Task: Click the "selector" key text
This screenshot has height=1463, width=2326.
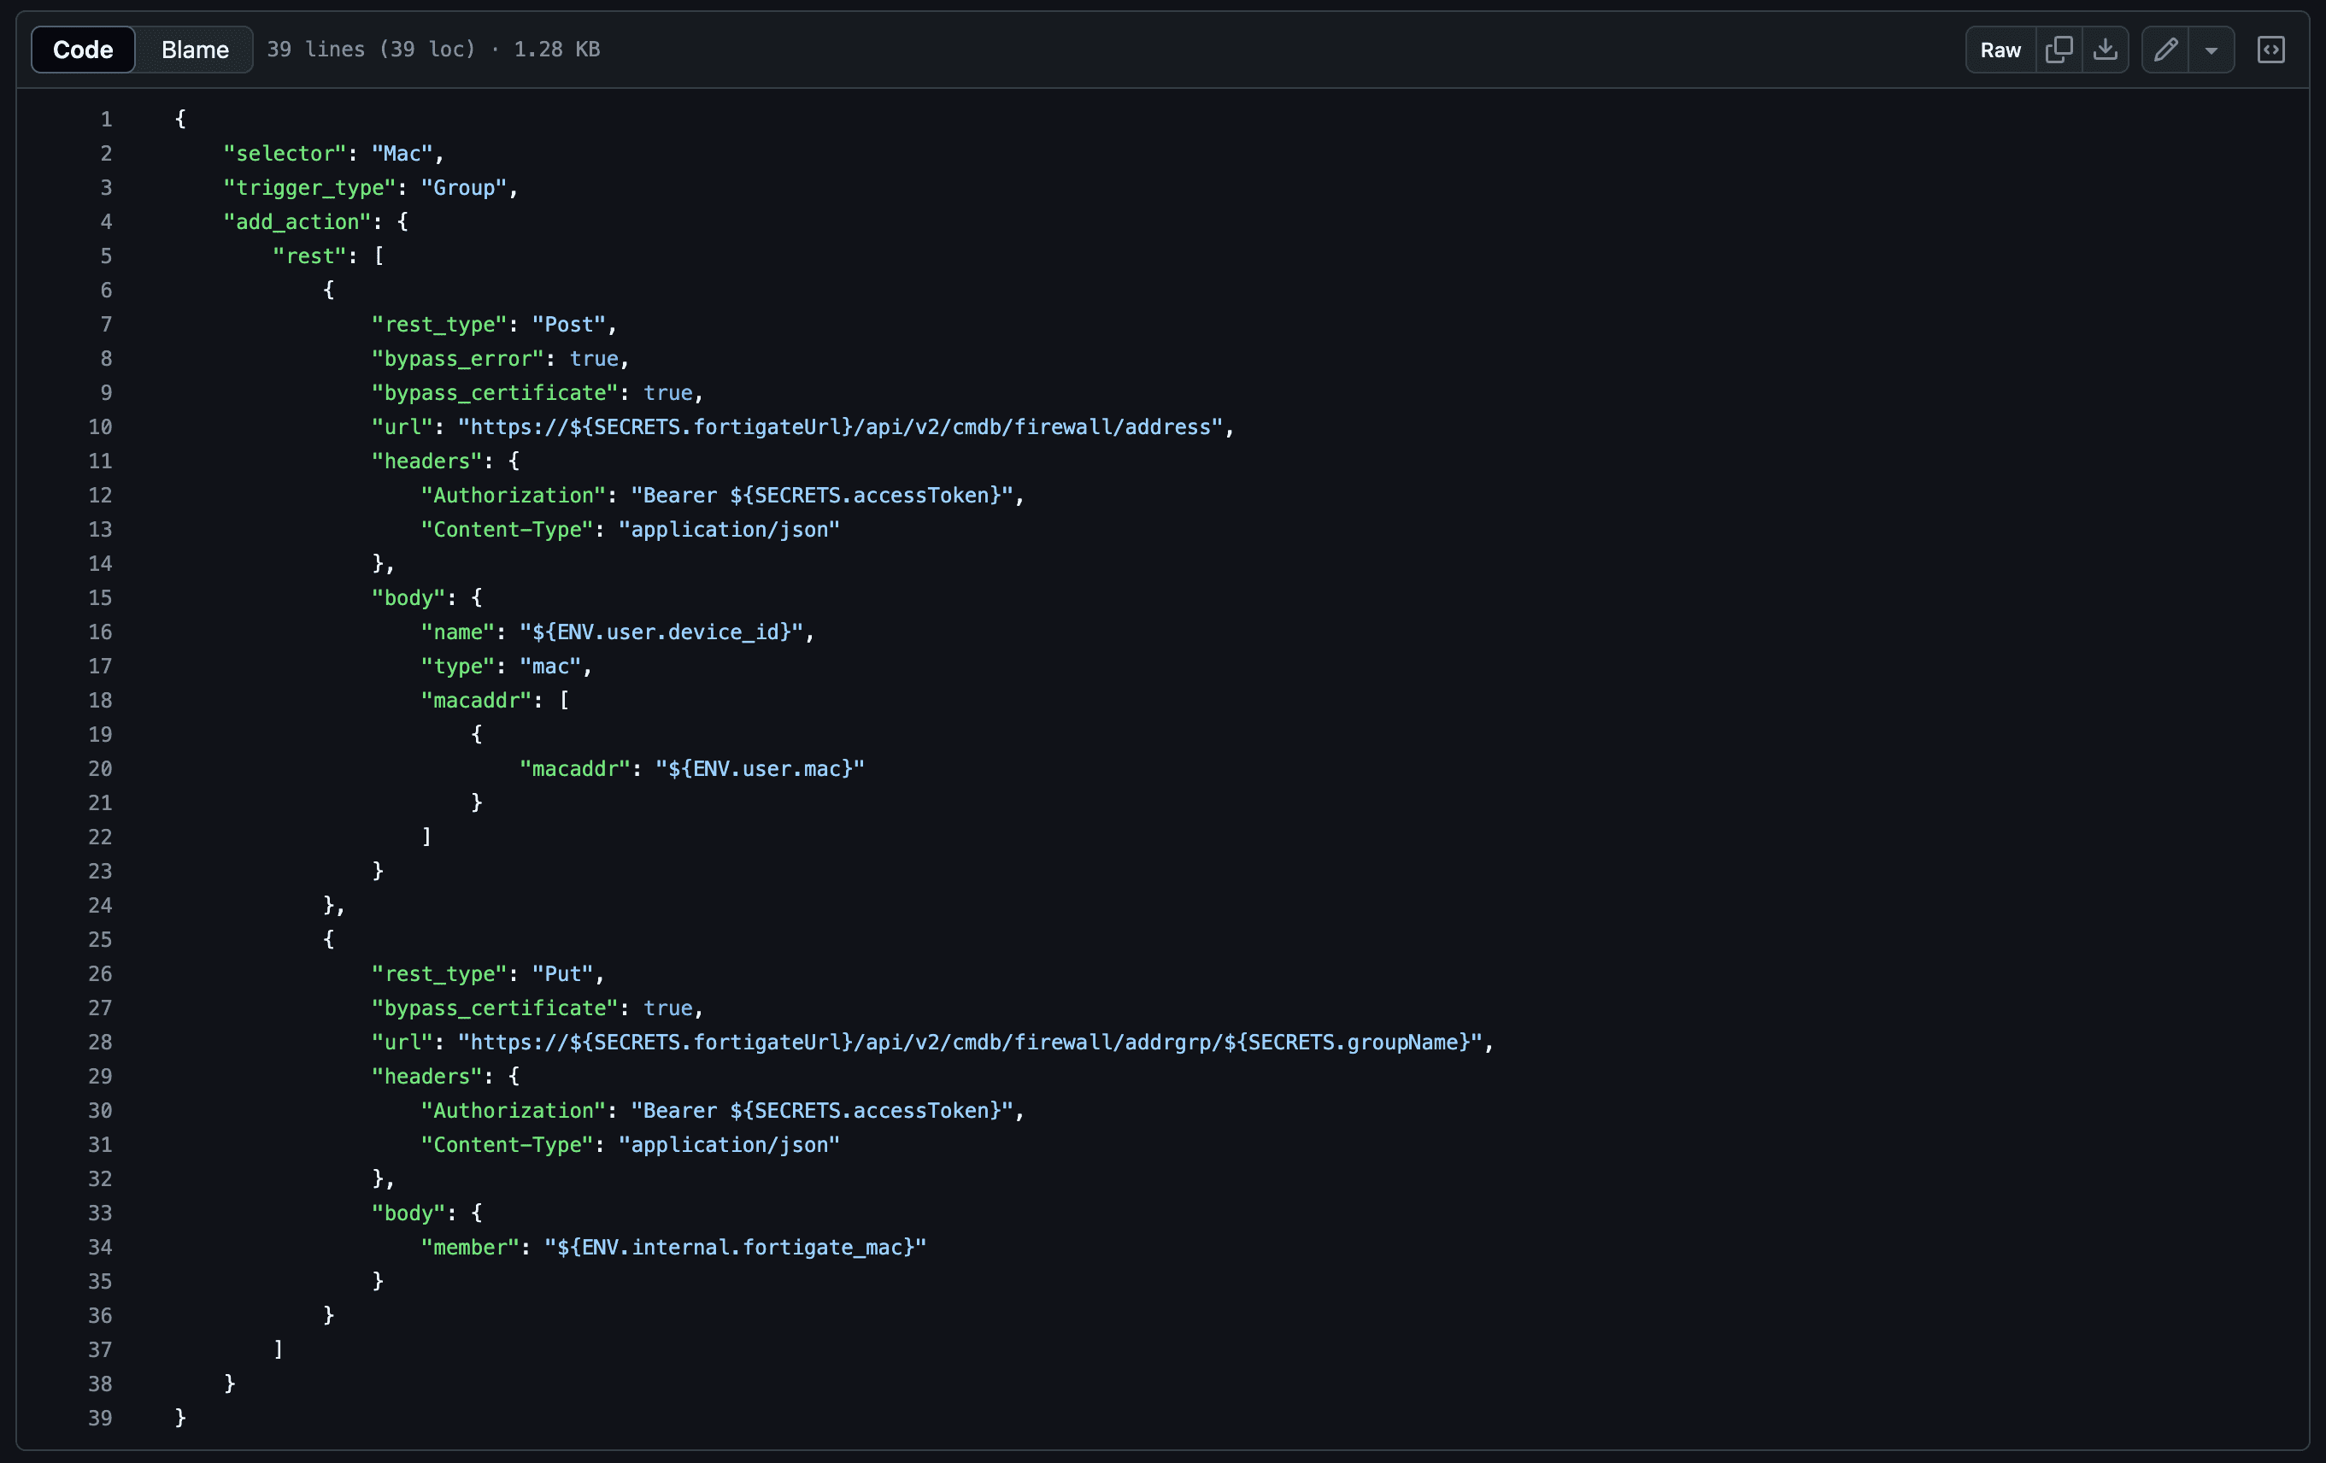Action: pos(285,154)
